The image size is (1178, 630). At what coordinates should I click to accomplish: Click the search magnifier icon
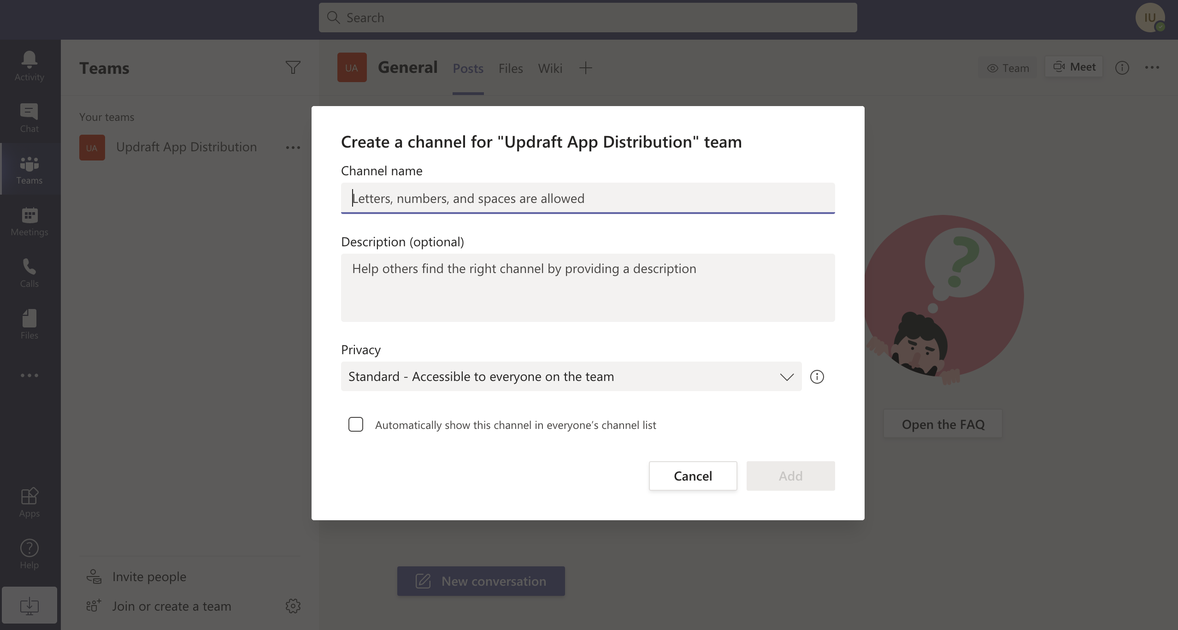pyautogui.click(x=333, y=18)
